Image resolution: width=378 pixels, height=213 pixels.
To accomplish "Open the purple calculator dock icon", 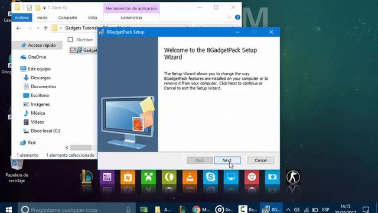I will [107, 177].
